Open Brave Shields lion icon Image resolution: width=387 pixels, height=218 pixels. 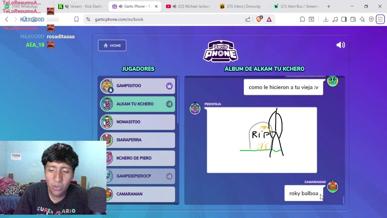(259, 19)
